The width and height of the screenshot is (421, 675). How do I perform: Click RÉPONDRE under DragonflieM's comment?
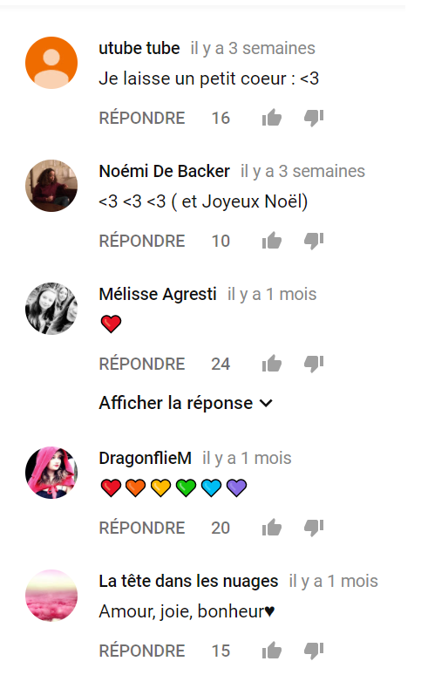click(x=142, y=528)
